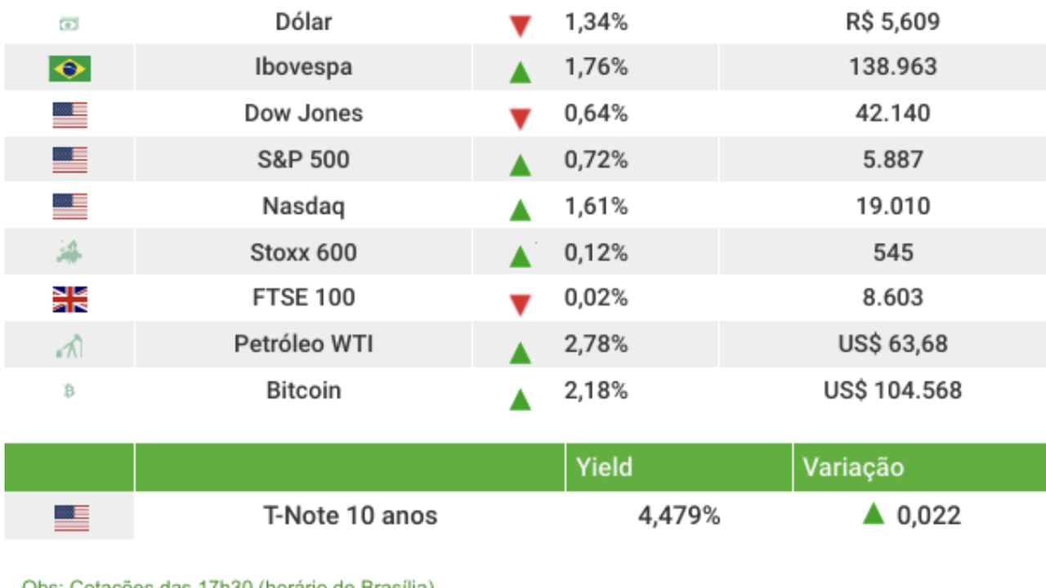Viewport: 1046px width, 588px height.
Task: Select the Nasdaq row label
Action: (x=303, y=207)
